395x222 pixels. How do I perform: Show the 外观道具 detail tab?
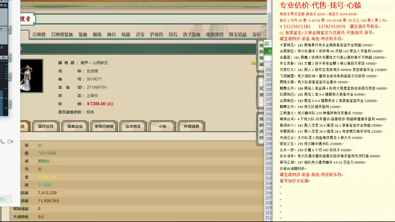click(x=191, y=126)
